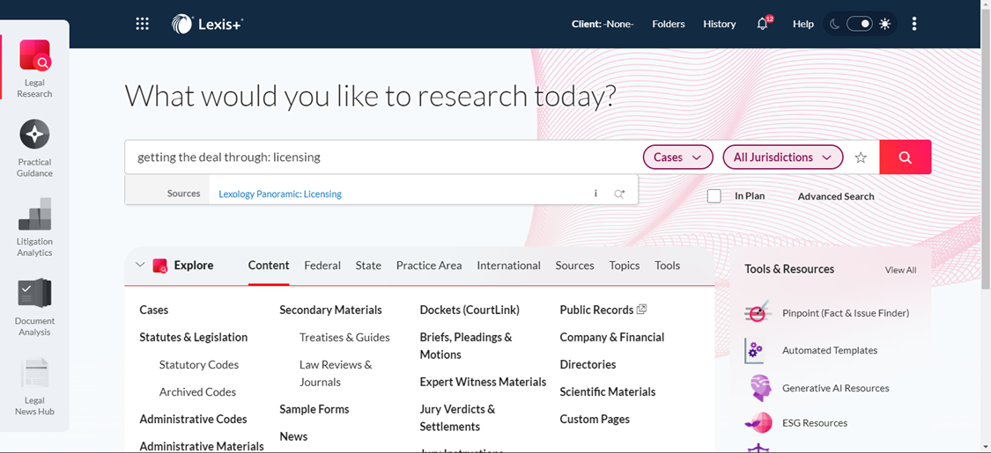Click the Explore section red icon
The image size is (991, 453).
[x=160, y=266]
